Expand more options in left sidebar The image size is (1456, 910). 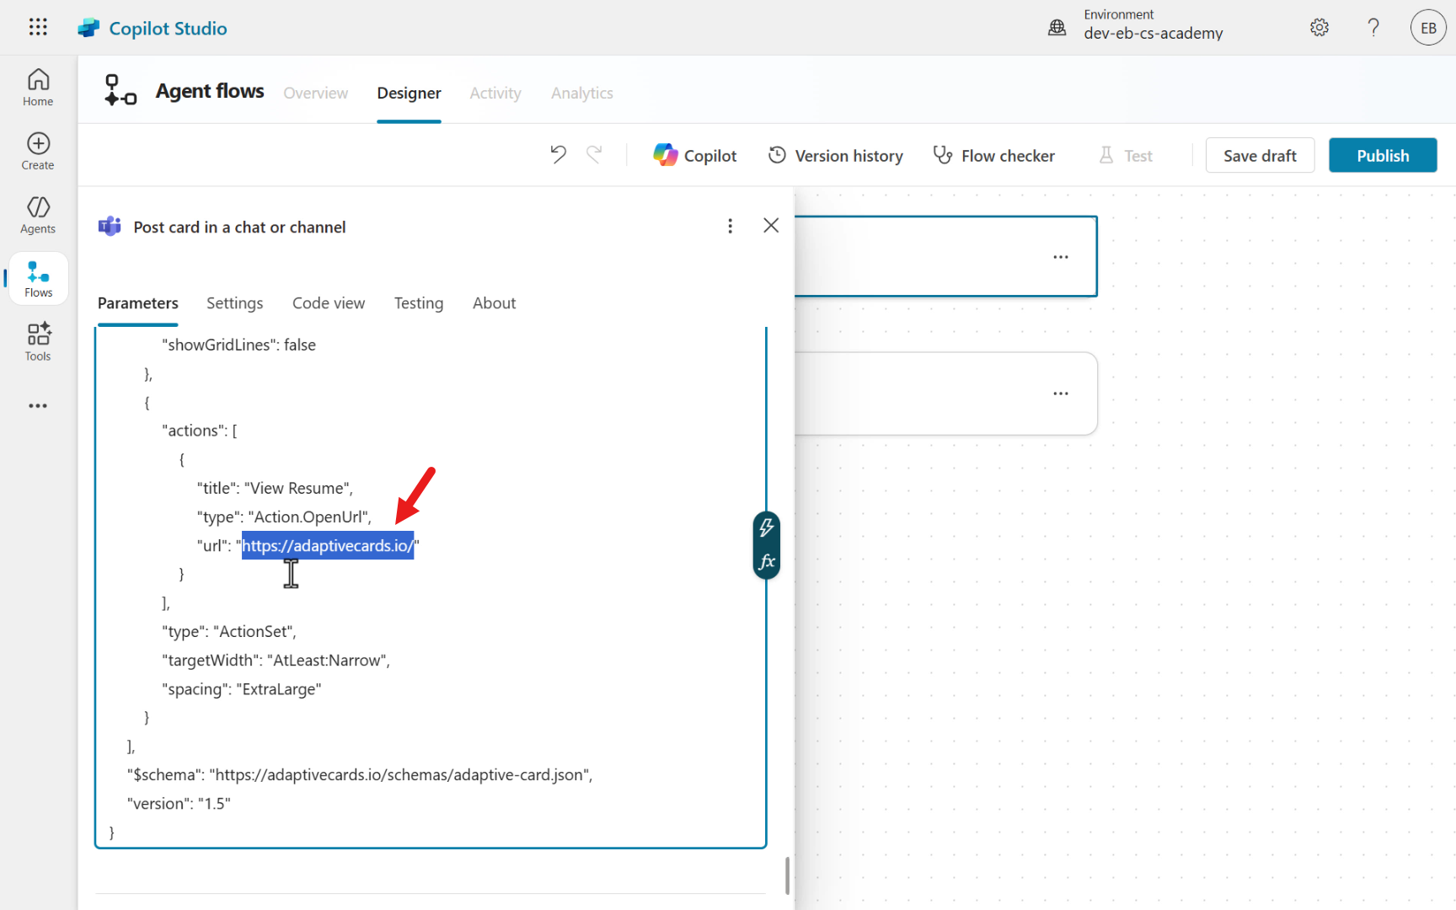click(38, 406)
